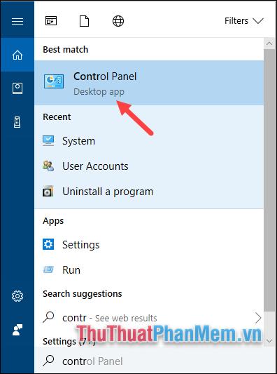Open the Feedback person icon in the sidebar
Screen dimensions: 277x374
[x=17, y=330]
